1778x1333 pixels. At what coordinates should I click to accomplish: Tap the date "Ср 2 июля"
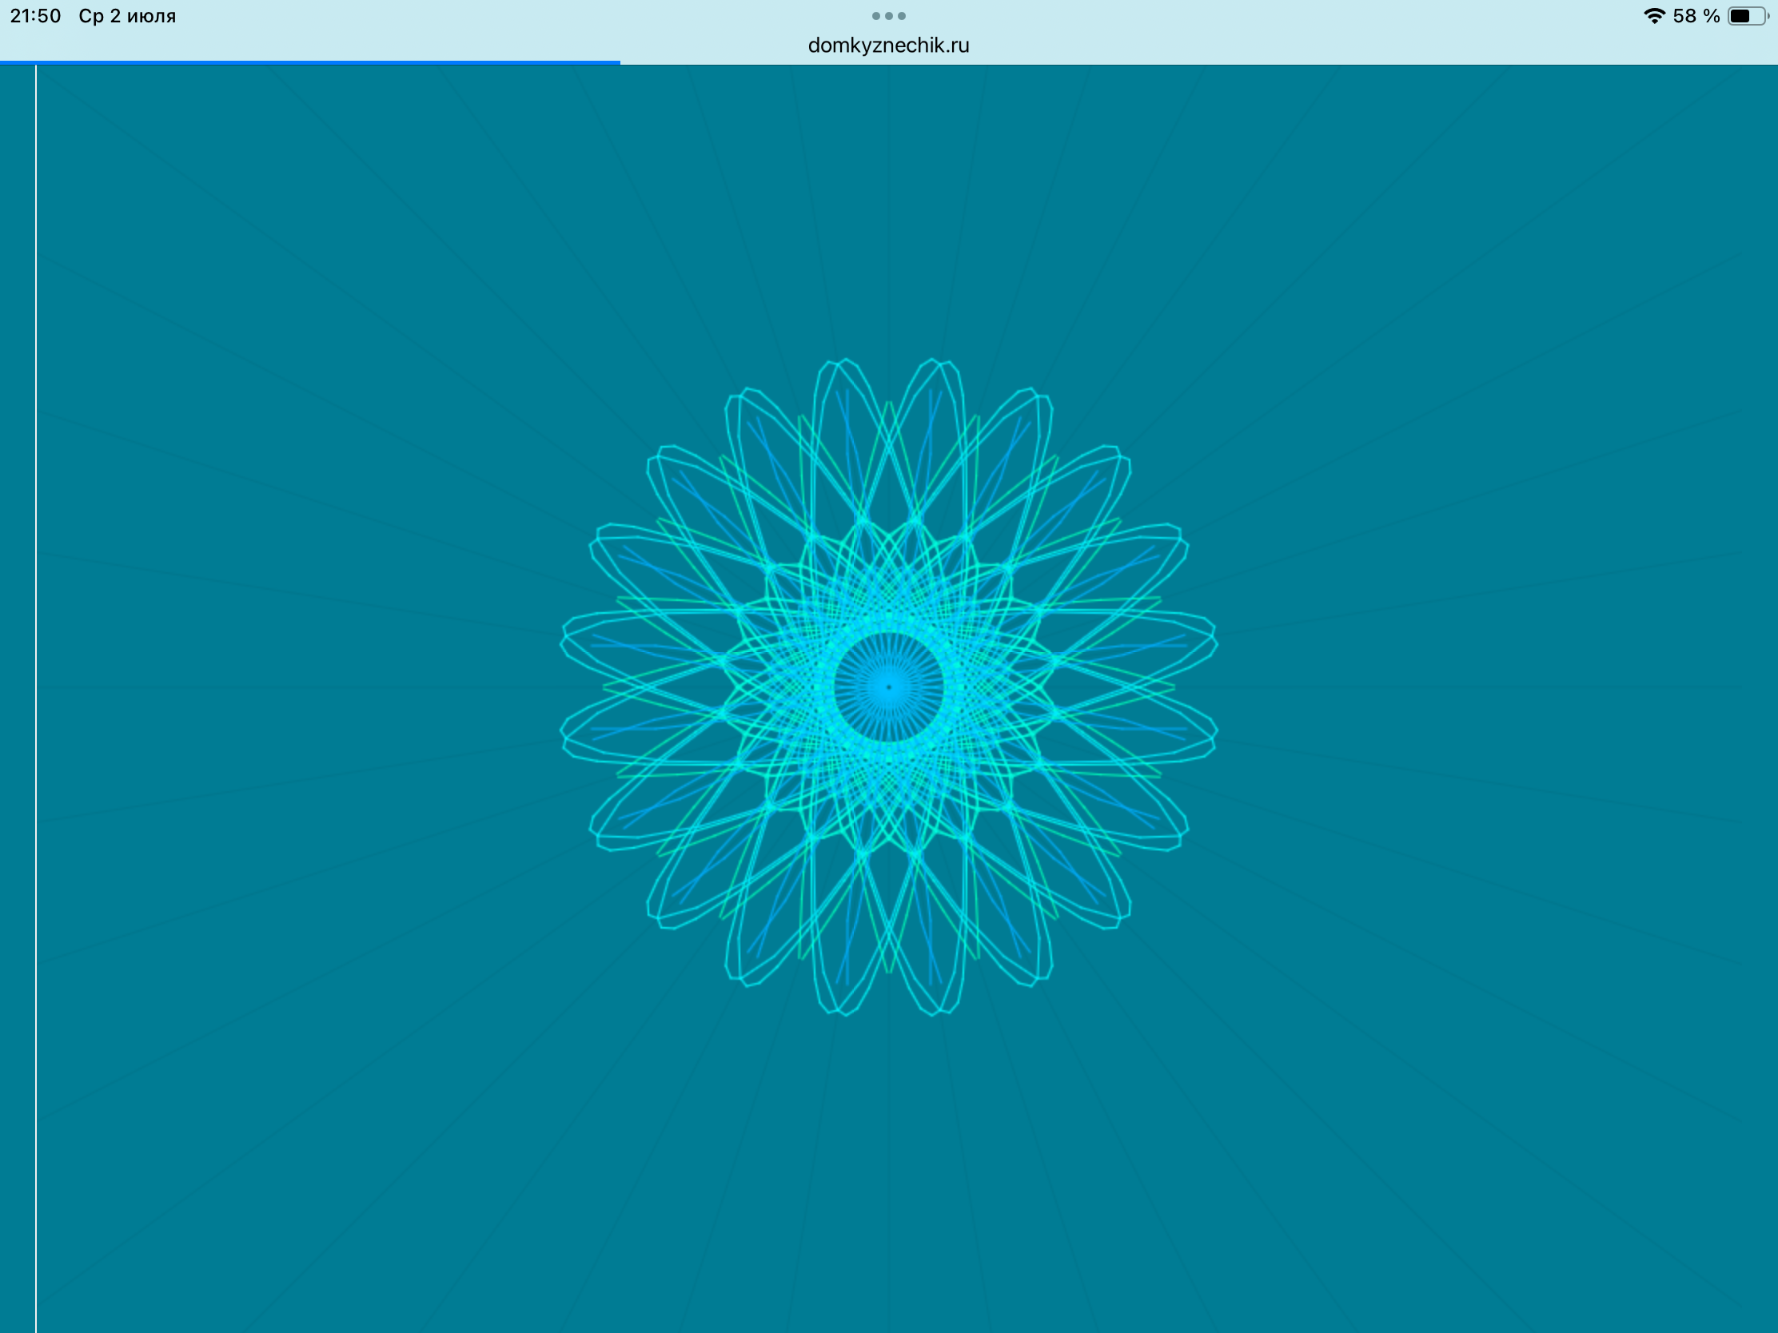point(127,16)
